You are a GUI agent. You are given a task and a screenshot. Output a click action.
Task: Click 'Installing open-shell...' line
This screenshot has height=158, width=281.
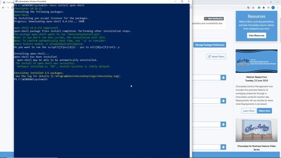(32, 54)
